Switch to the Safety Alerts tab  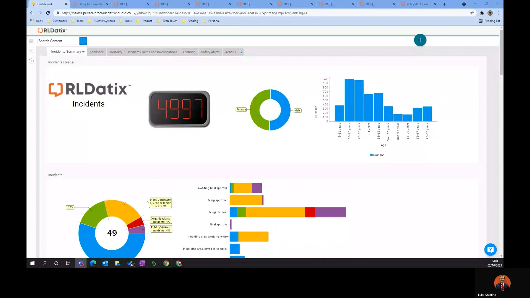pyautogui.click(x=210, y=52)
